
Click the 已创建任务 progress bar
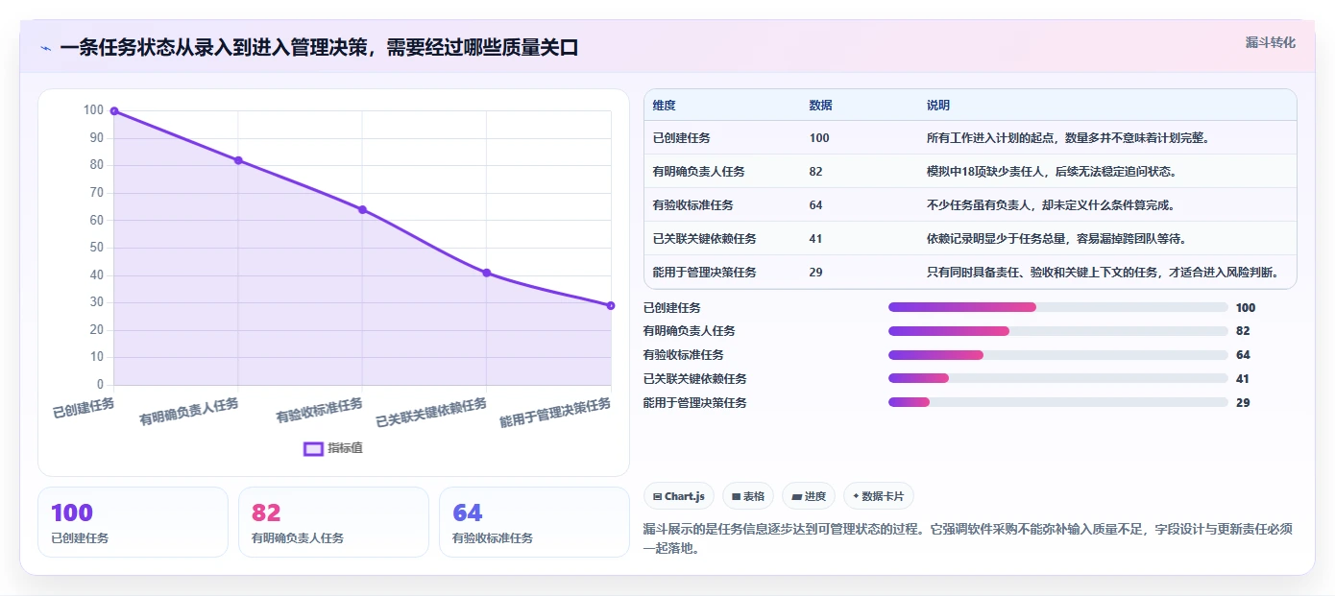click(1057, 307)
